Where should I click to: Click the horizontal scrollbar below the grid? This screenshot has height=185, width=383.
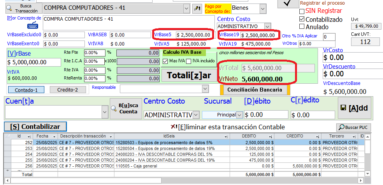click(187, 180)
